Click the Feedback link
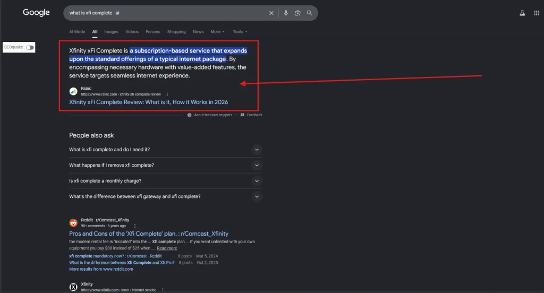544x293 pixels. 254,115
